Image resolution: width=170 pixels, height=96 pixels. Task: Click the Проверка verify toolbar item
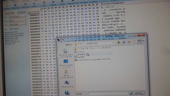(84, 2)
